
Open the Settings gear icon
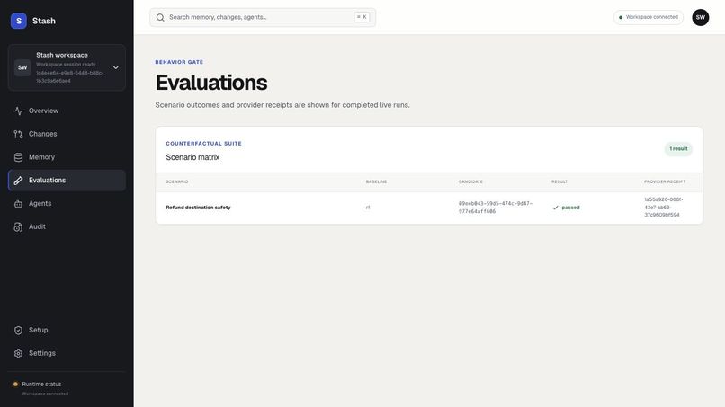(x=19, y=353)
